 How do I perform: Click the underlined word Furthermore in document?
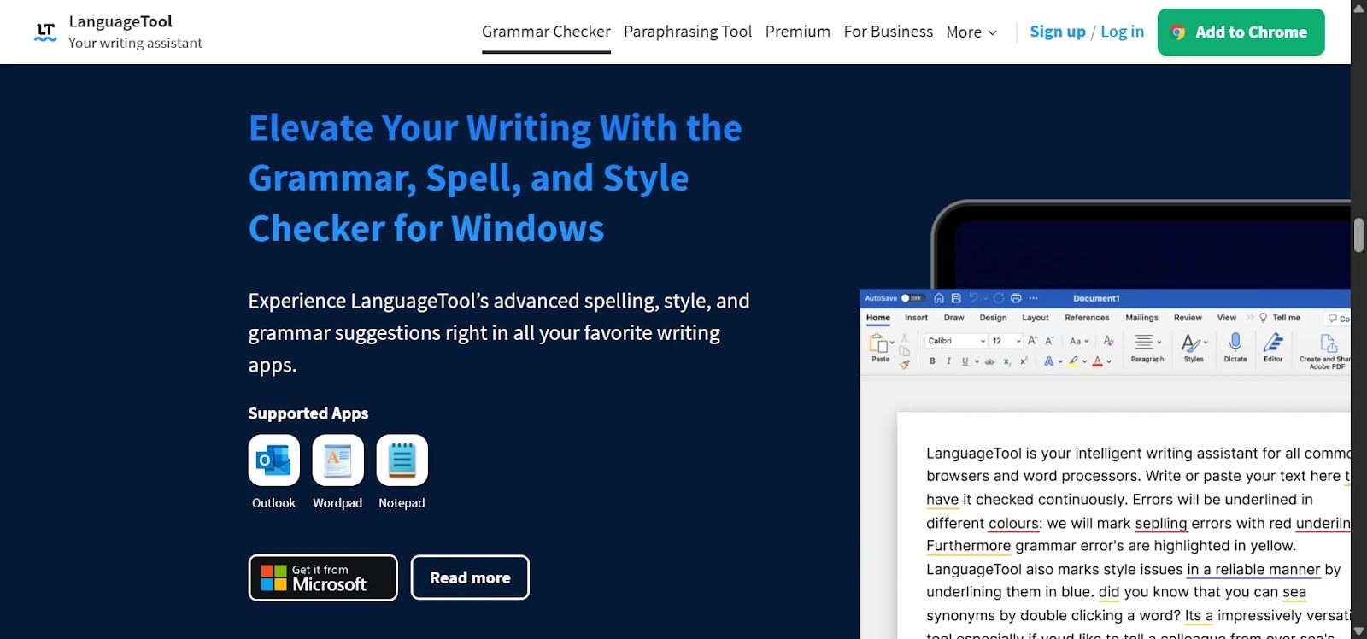(968, 546)
